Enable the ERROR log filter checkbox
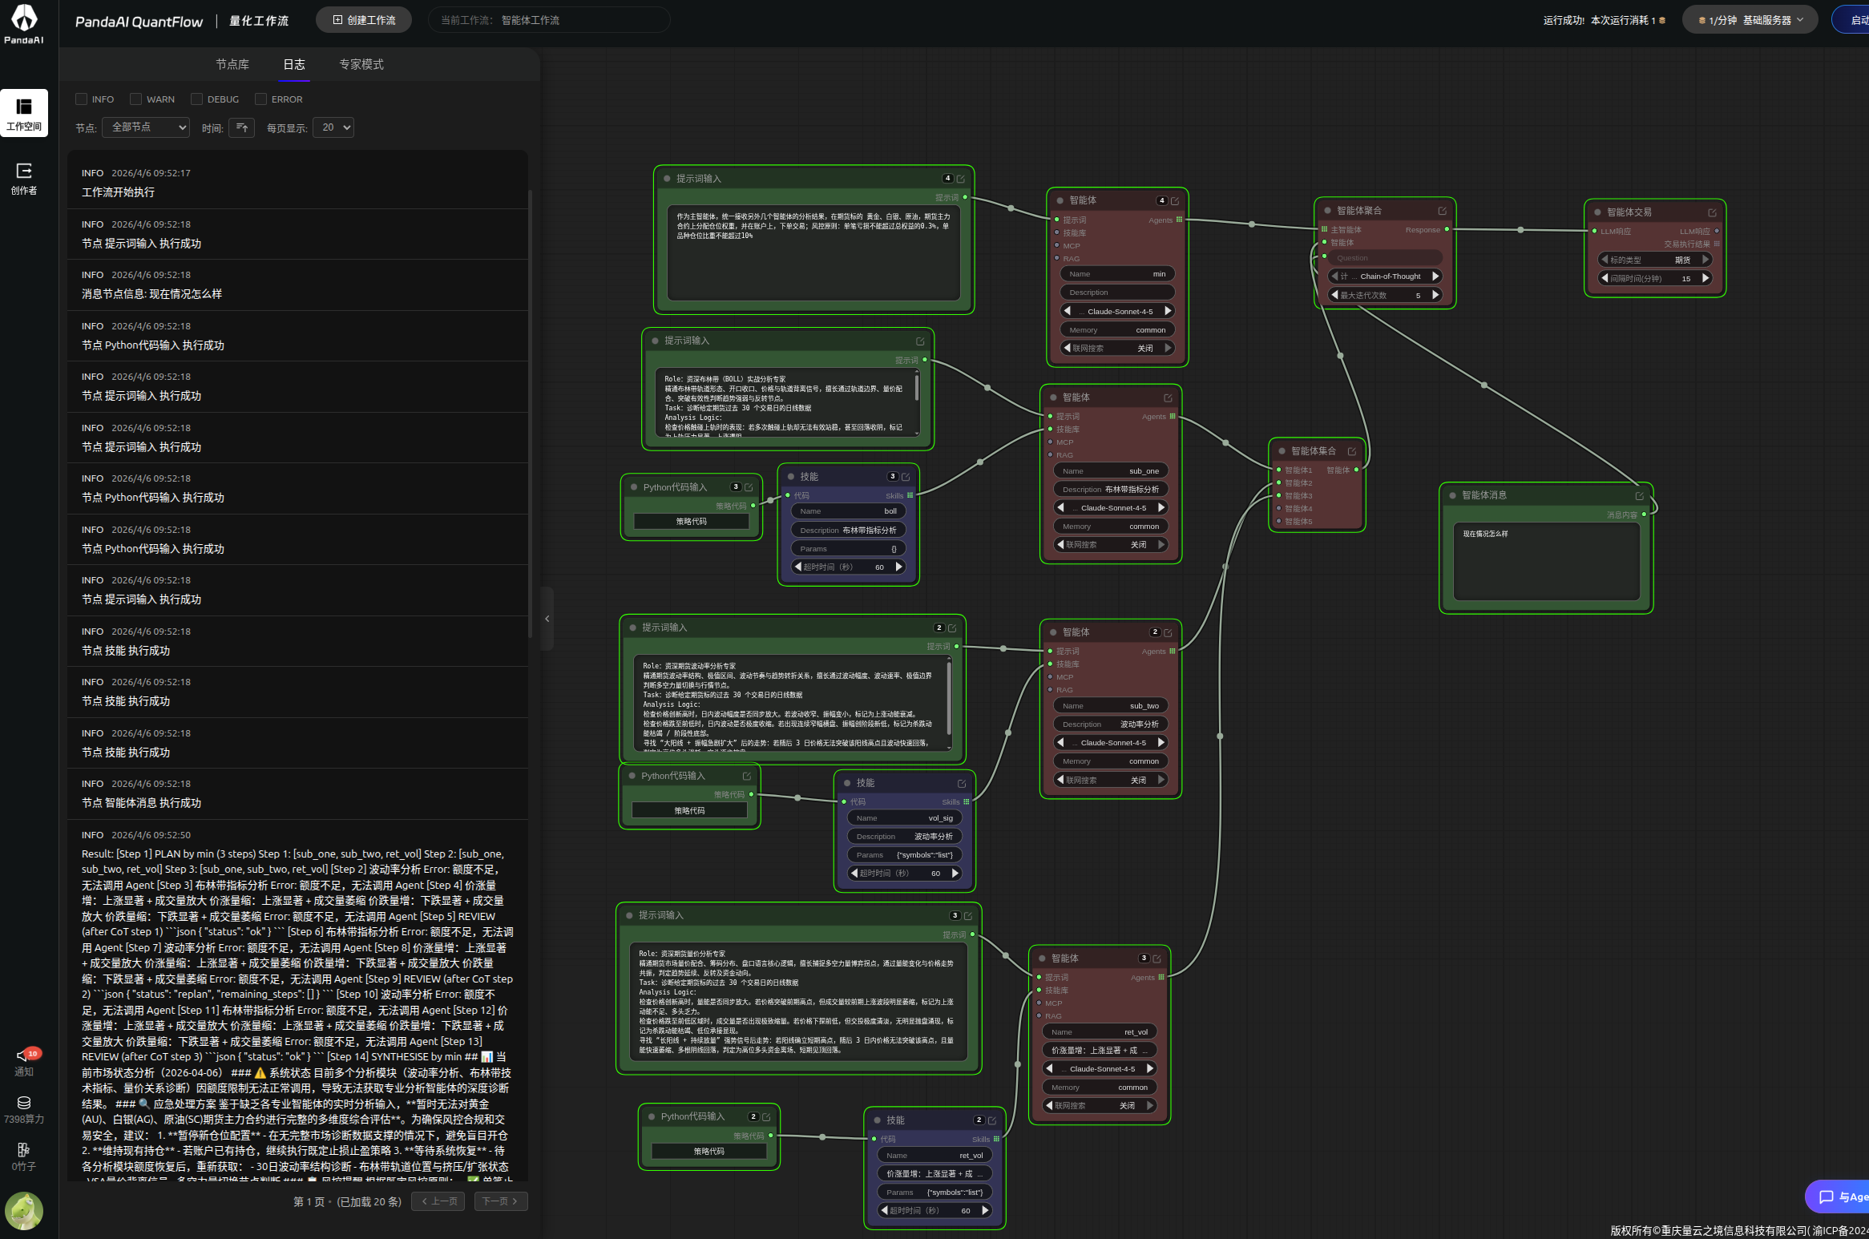The image size is (1869, 1239). pyautogui.click(x=260, y=99)
